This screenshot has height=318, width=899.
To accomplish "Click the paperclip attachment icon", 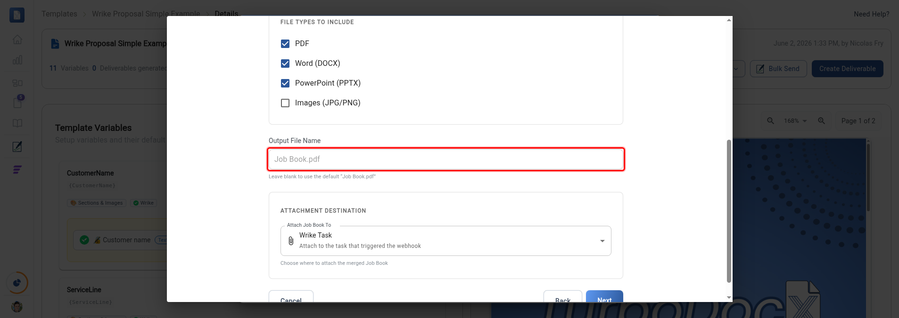I will coord(291,241).
